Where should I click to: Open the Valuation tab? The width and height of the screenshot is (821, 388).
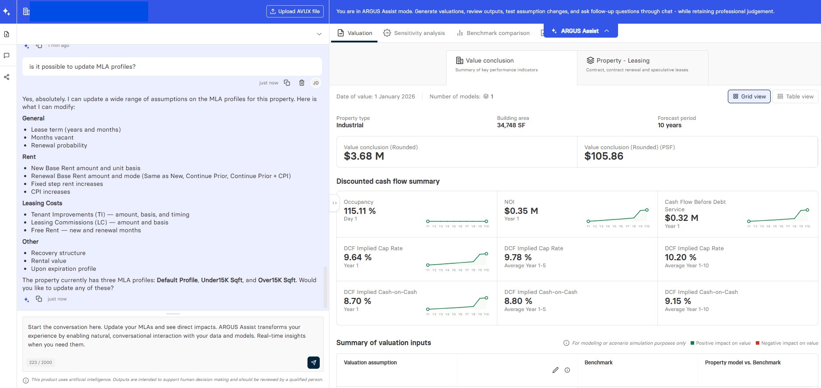(x=355, y=33)
